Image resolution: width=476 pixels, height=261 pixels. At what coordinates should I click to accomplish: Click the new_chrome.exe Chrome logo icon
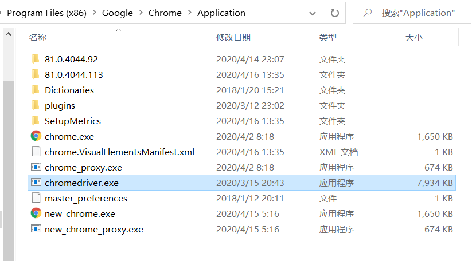tap(36, 213)
